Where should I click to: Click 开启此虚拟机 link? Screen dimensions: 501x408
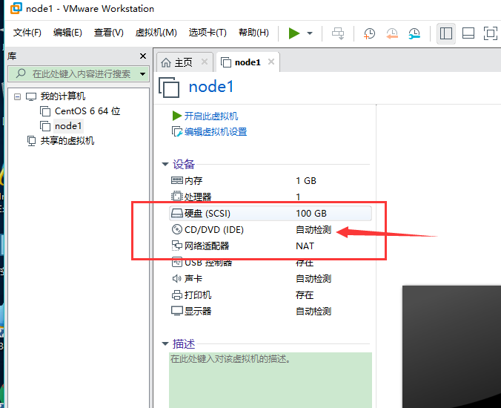click(x=211, y=116)
